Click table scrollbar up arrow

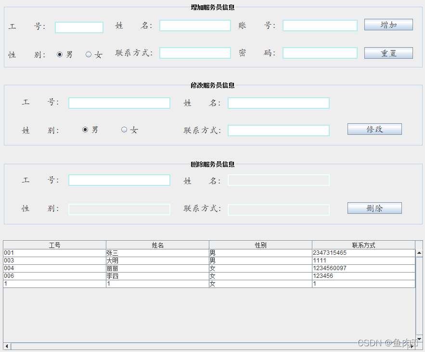point(419,253)
